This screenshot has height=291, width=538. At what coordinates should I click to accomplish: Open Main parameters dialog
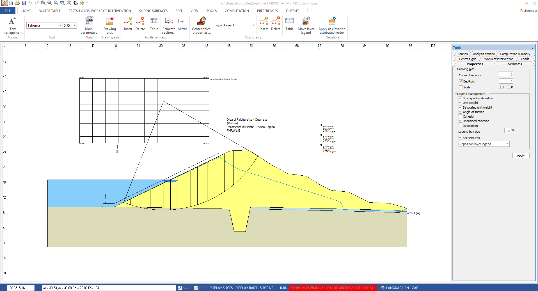click(89, 25)
